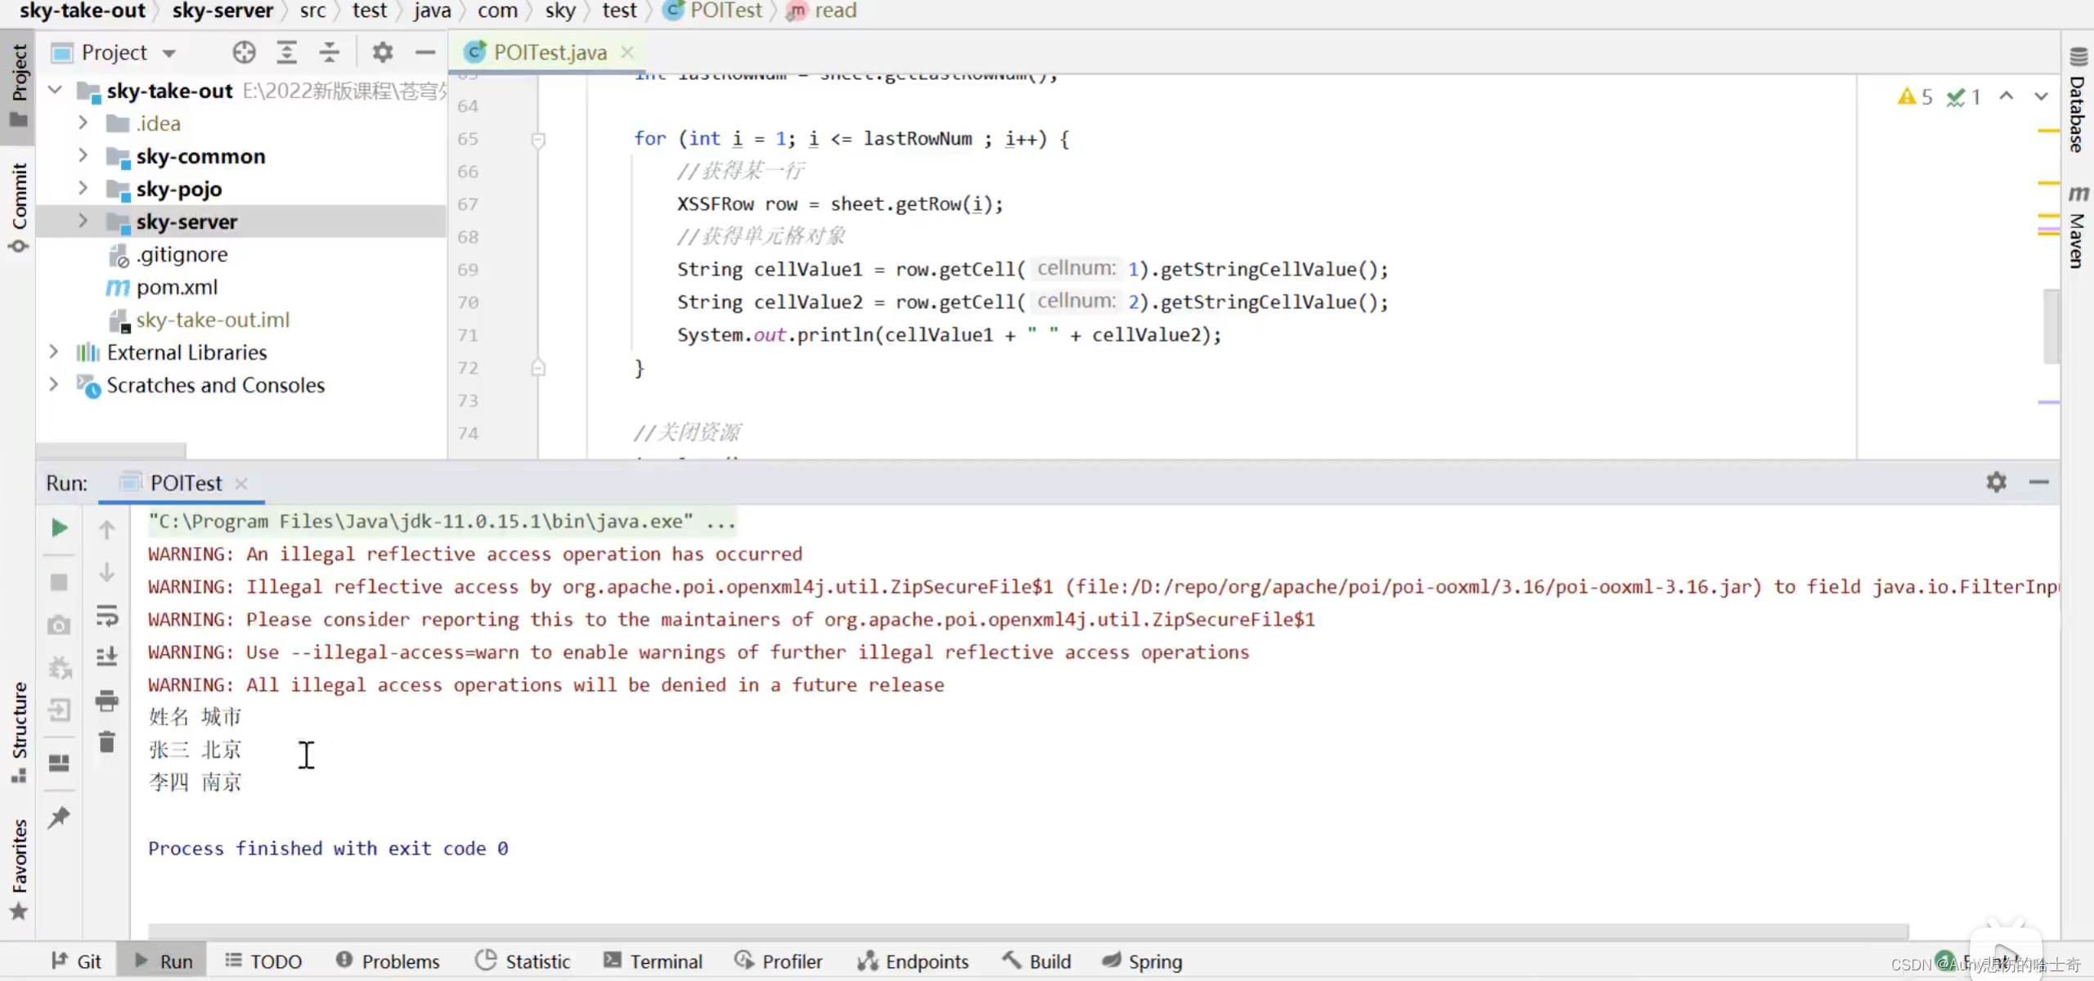Toggle scroll to end of console output
The width and height of the screenshot is (2094, 981).
tap(107, 656)
